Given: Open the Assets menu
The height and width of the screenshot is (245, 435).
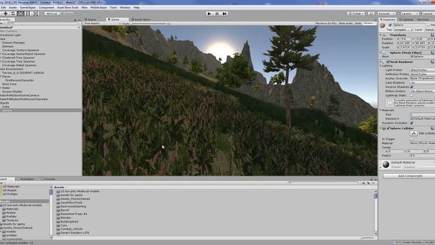Looking at the screenshot, I should click(x=13, y=7).
